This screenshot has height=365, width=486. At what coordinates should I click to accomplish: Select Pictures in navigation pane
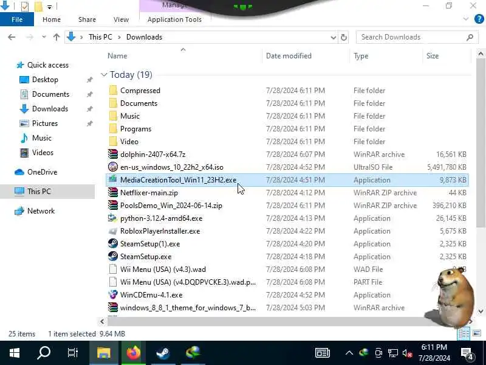point(45,123)
